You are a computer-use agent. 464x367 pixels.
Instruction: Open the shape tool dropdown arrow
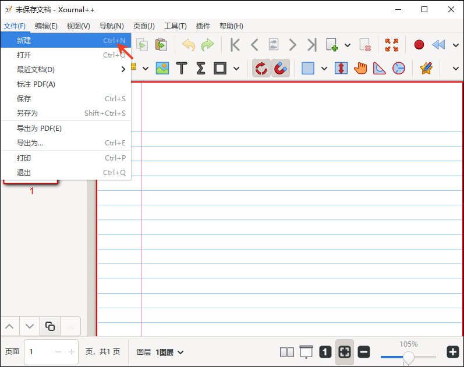point(236,68)
